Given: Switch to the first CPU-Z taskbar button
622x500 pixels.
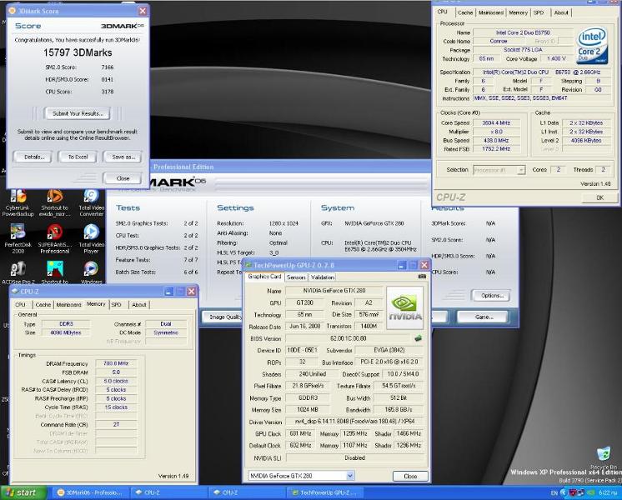Looking at the screenshot, I should click(x=168, y=492).
